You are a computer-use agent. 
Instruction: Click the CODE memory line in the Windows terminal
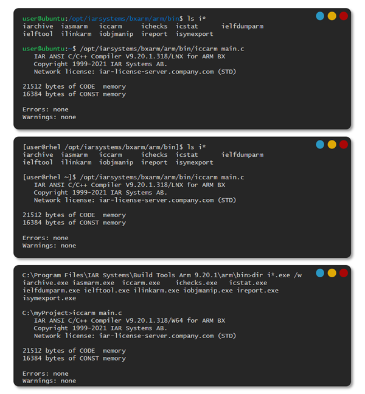click(x=74, y=351)
